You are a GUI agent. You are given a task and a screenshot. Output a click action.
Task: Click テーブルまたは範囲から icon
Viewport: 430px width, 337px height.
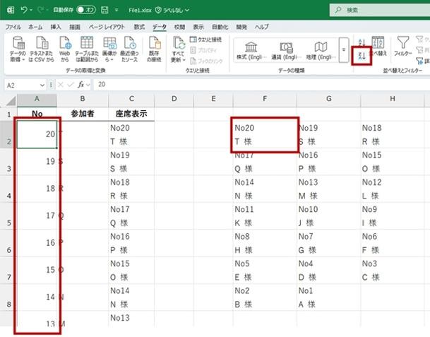[x=87, y=49]
